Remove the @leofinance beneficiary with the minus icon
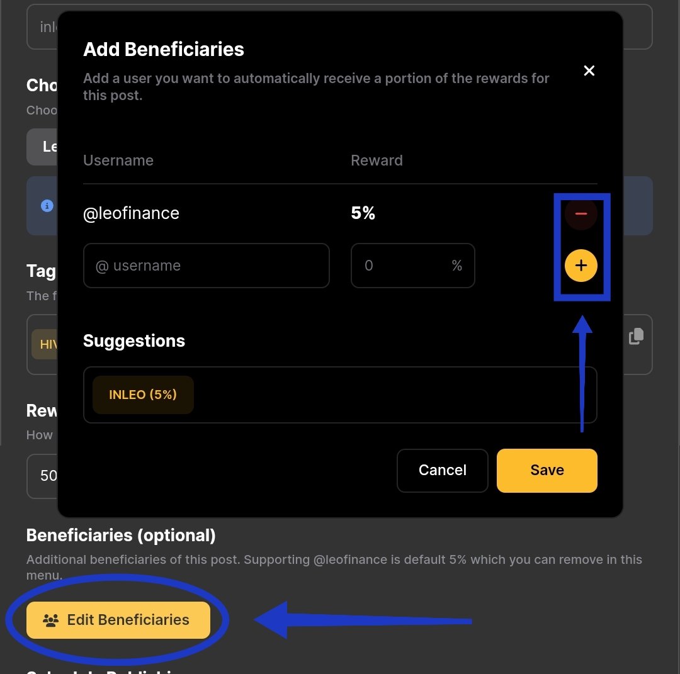This screenshot has height=674, width=680. coord(581,214)
